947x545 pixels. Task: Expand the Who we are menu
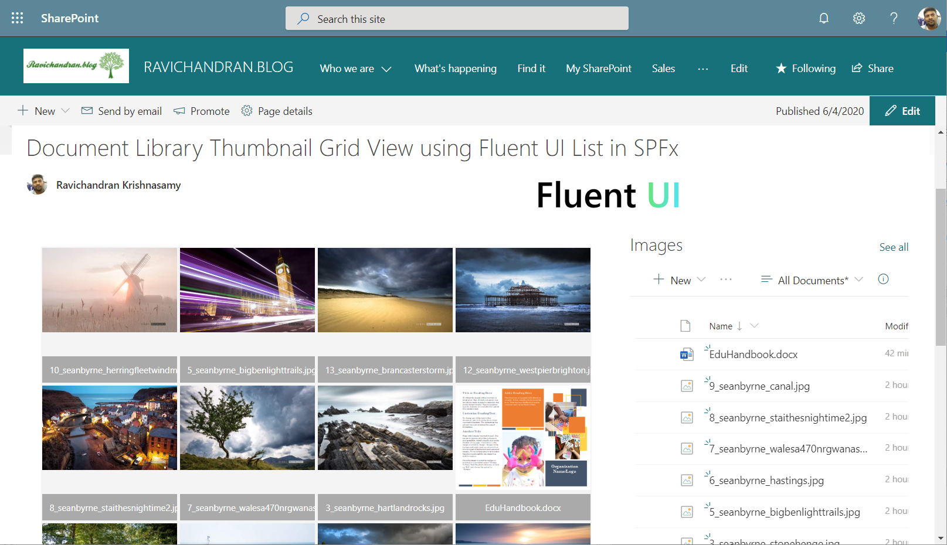(x=355, y=69)
